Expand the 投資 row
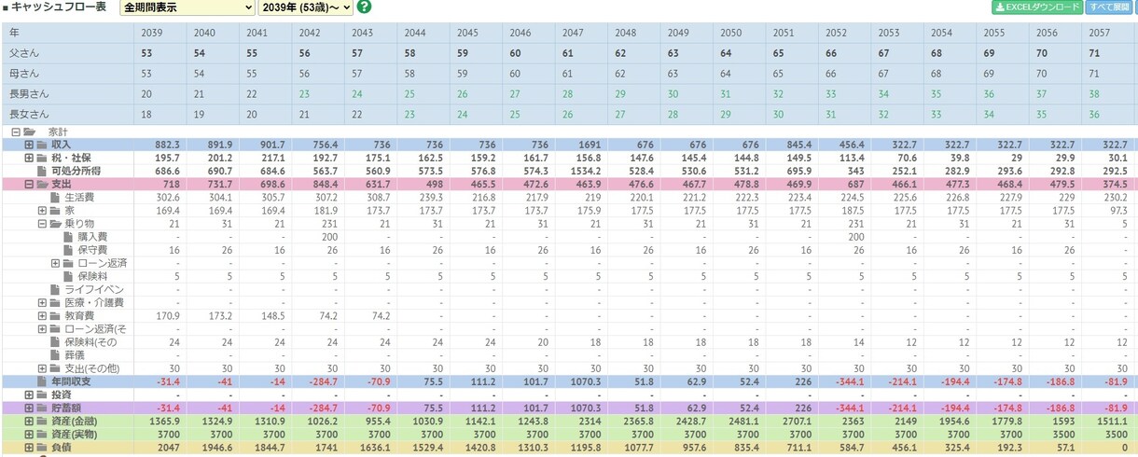 click(29, 395)
